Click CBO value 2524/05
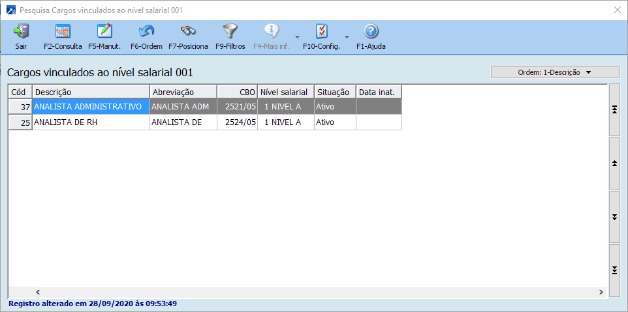 (x=237, y=122)
